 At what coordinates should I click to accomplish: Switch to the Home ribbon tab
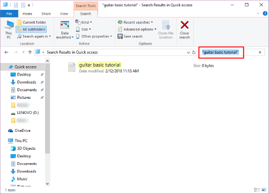(x=27, y=14)
